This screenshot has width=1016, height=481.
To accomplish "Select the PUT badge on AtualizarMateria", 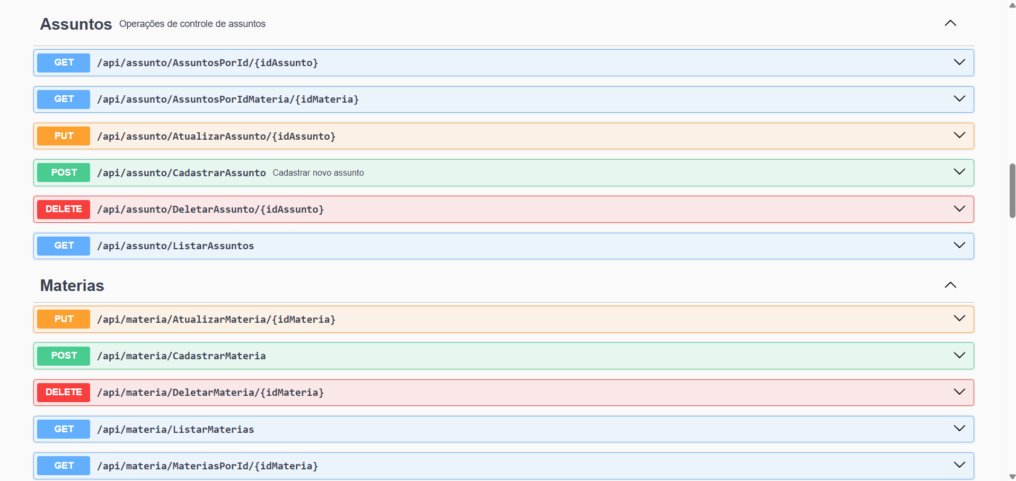I will click(x=63, y=319).
